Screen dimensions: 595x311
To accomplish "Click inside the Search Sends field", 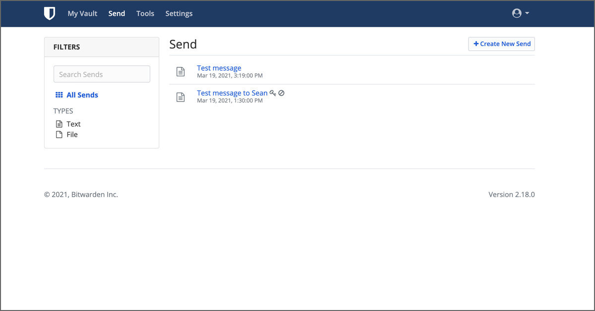I will pos(102,74).
